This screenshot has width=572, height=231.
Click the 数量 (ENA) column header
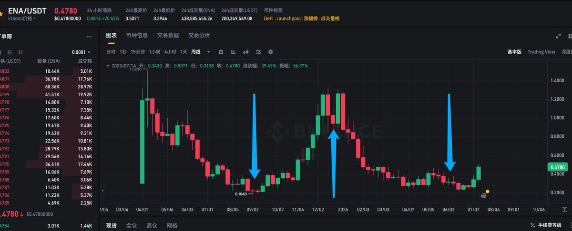(48, 61)
